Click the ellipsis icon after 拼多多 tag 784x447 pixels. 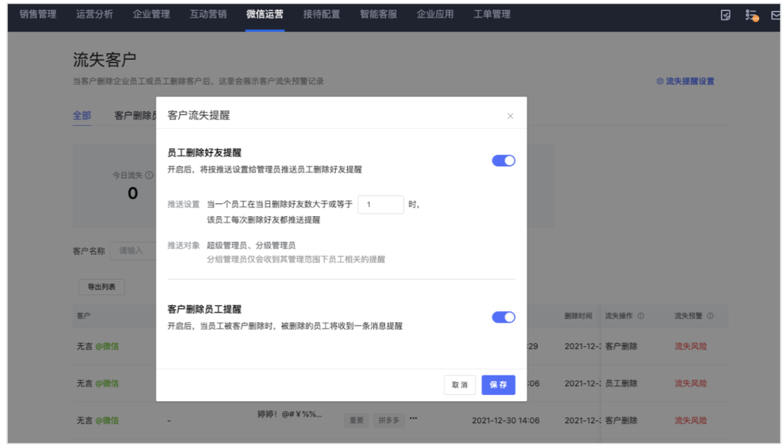point(413,419)
